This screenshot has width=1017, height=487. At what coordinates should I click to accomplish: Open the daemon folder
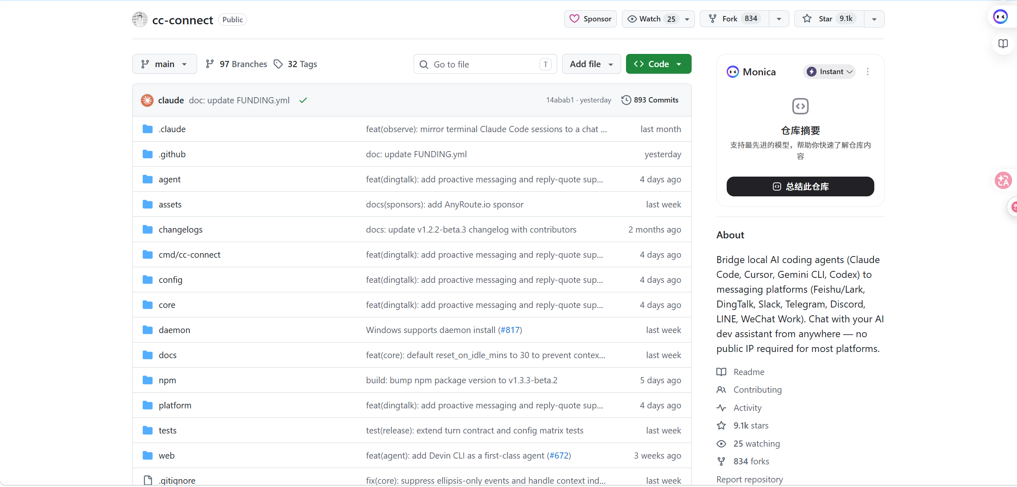[x=174, y=330]
